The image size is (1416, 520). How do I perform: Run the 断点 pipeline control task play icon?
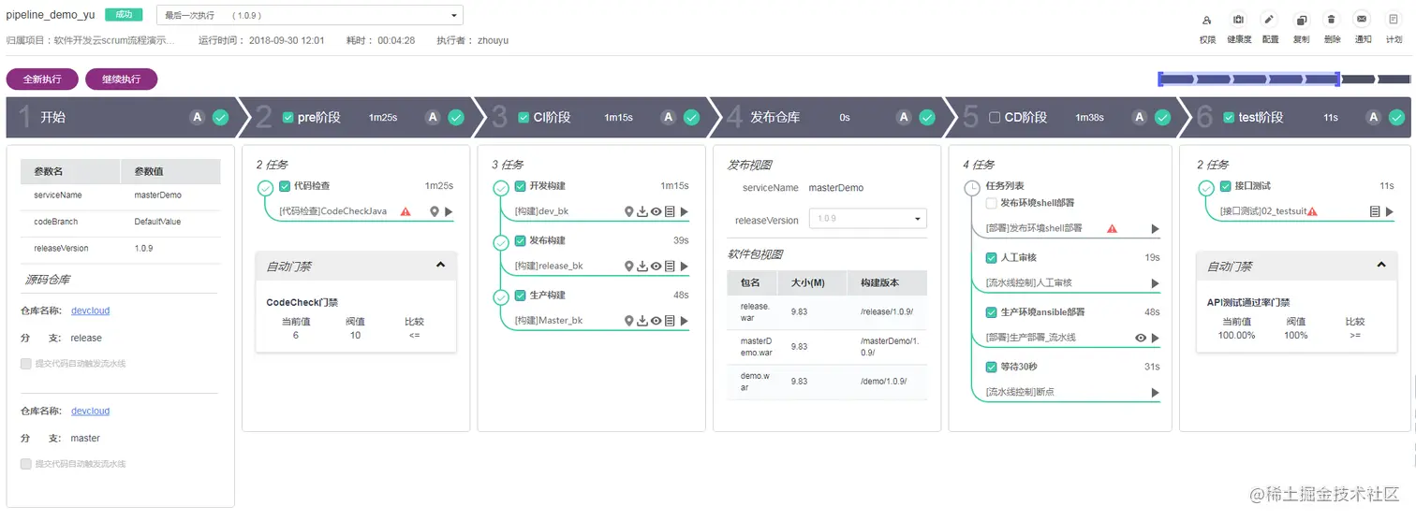coord(1155,393)
